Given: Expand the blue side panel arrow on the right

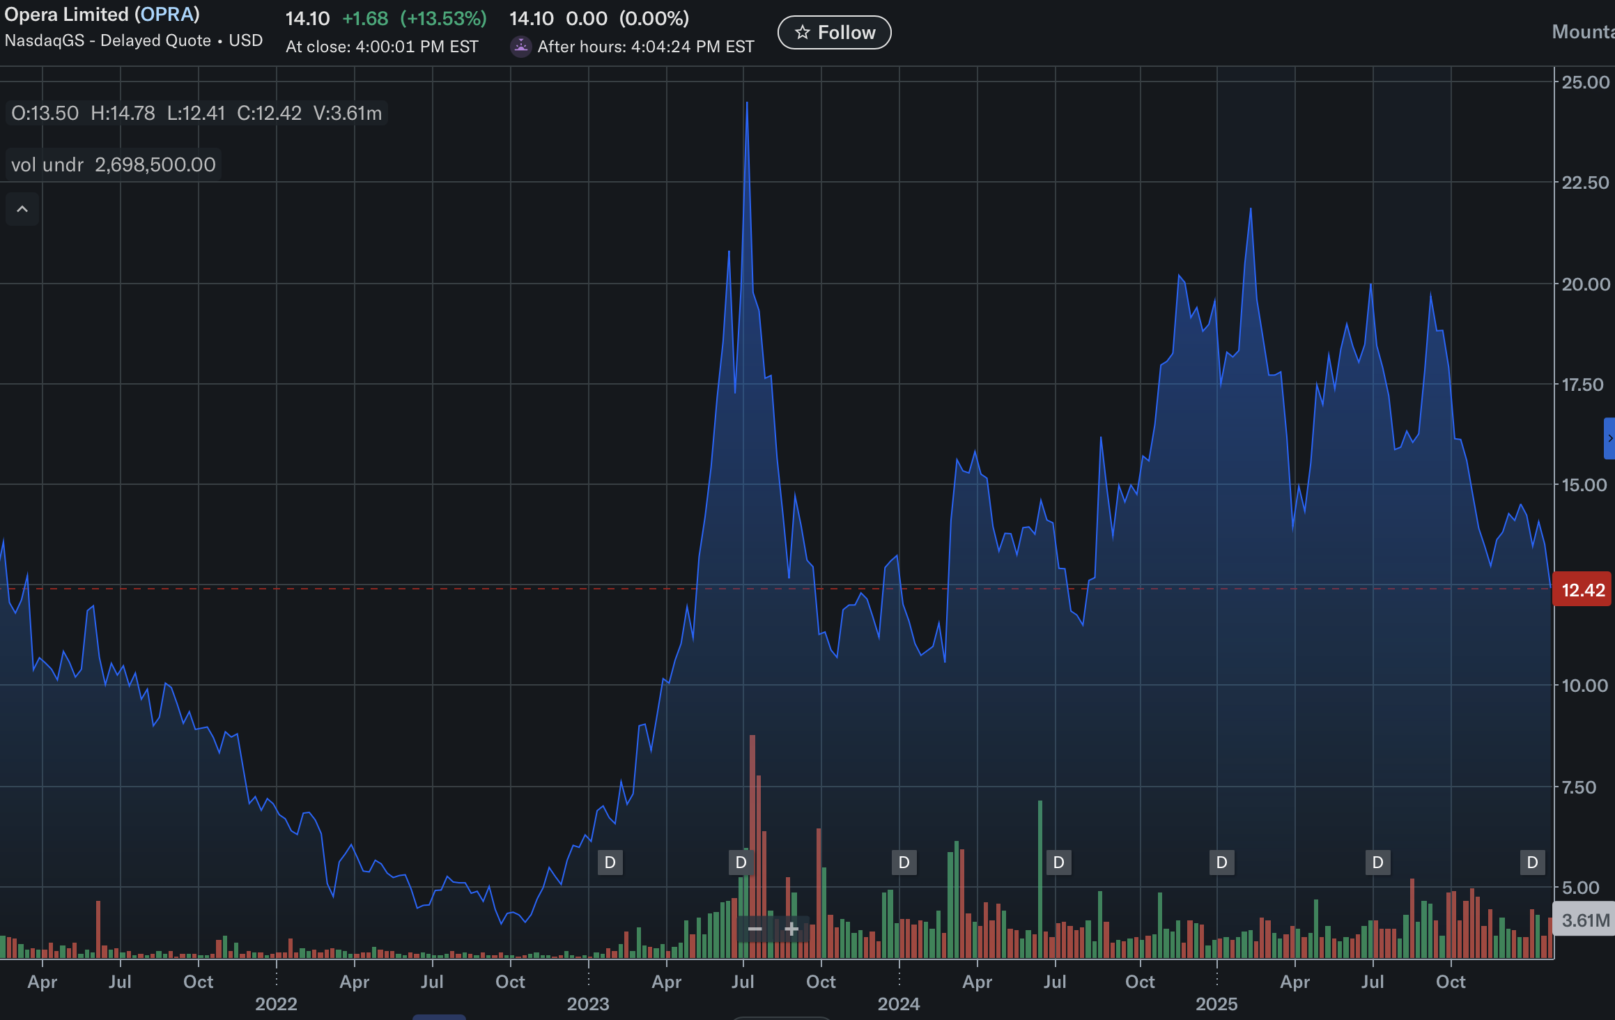Looking at the screenshot, I should point(1609,438).
